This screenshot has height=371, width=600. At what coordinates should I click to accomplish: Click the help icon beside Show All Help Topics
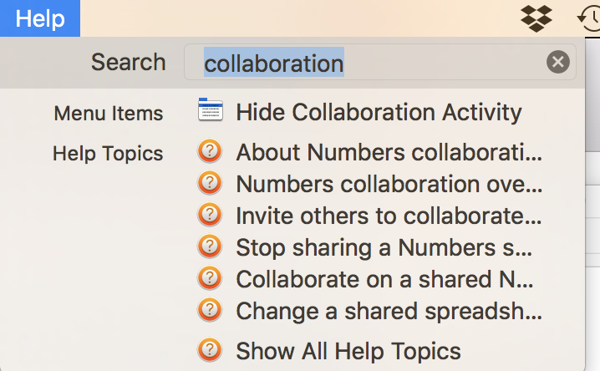[210, 350]
